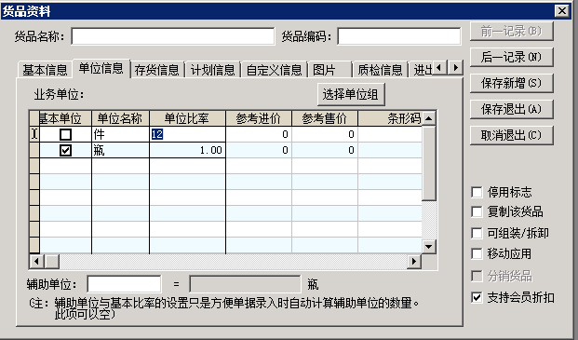The image size is (578, 340).
Task: Focus the 货品编码 input field
Action: tap(399, 36)
